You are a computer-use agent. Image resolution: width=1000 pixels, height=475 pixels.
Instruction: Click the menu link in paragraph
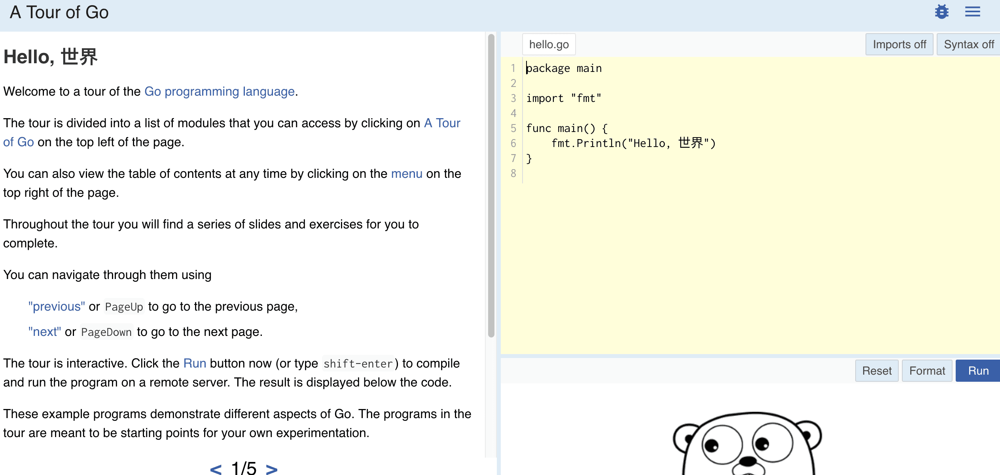pyautogui.click(x=407, y=174)
